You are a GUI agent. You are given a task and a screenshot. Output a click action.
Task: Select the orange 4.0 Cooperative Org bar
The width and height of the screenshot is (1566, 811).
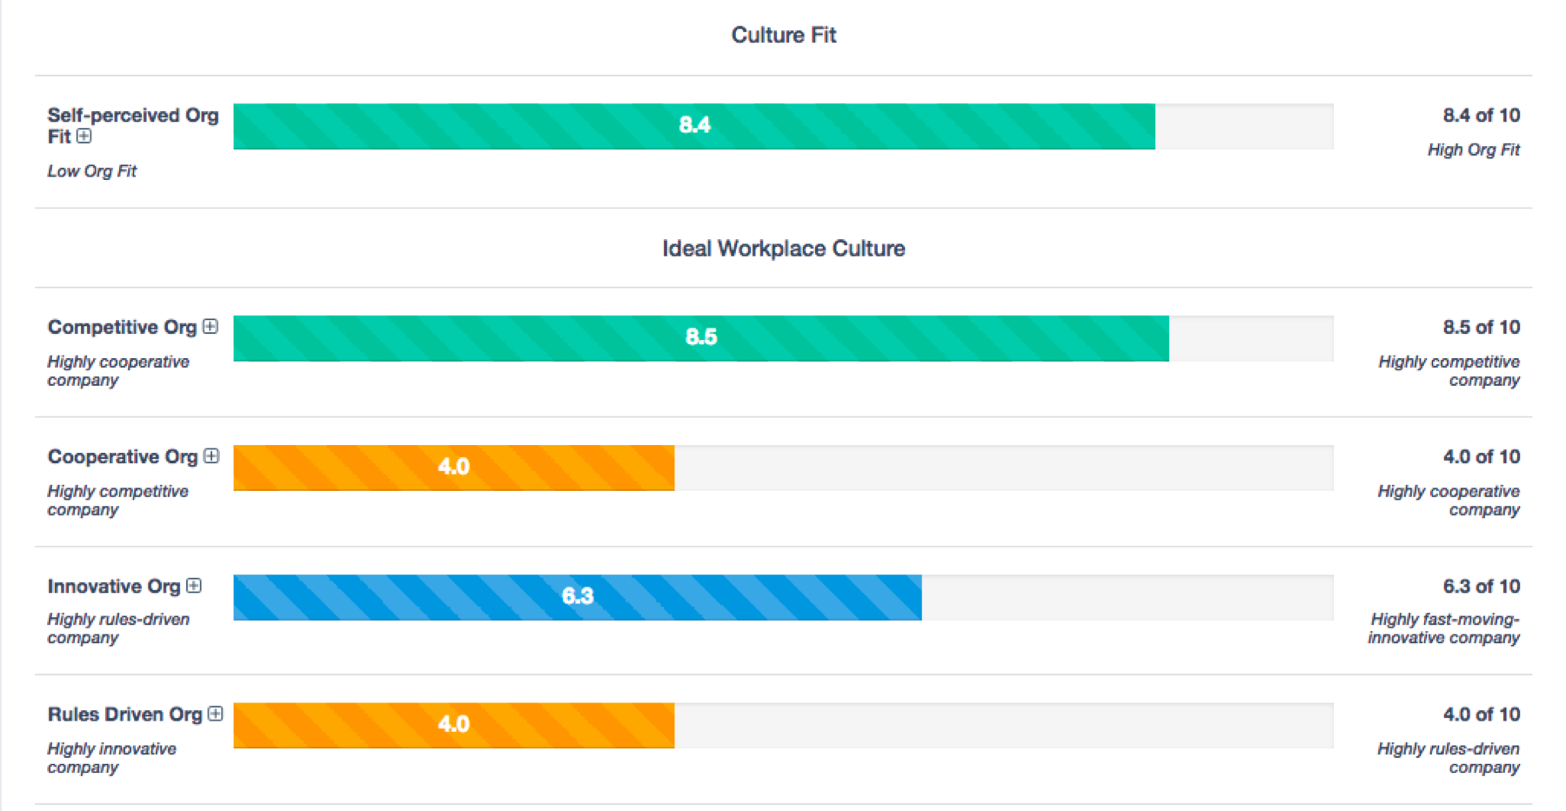453,468
